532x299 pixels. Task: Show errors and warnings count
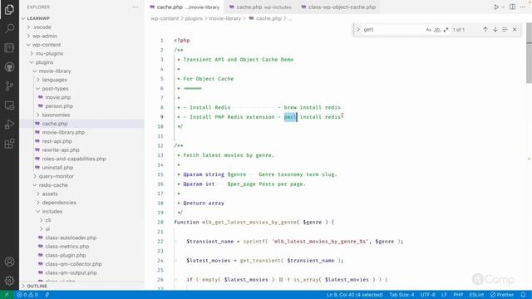click(x=27, y=295)
